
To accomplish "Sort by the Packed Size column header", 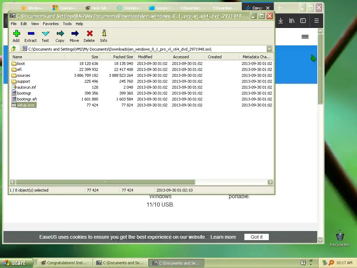I will coord(117,57).
